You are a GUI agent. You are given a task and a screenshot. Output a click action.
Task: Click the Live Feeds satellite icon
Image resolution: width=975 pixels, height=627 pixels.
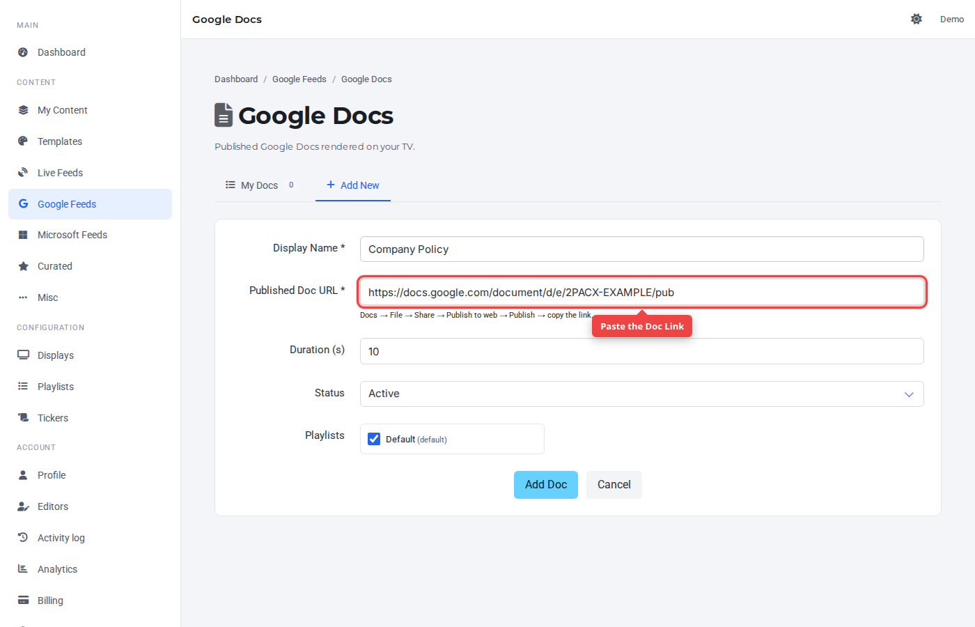tap(23, 173)
